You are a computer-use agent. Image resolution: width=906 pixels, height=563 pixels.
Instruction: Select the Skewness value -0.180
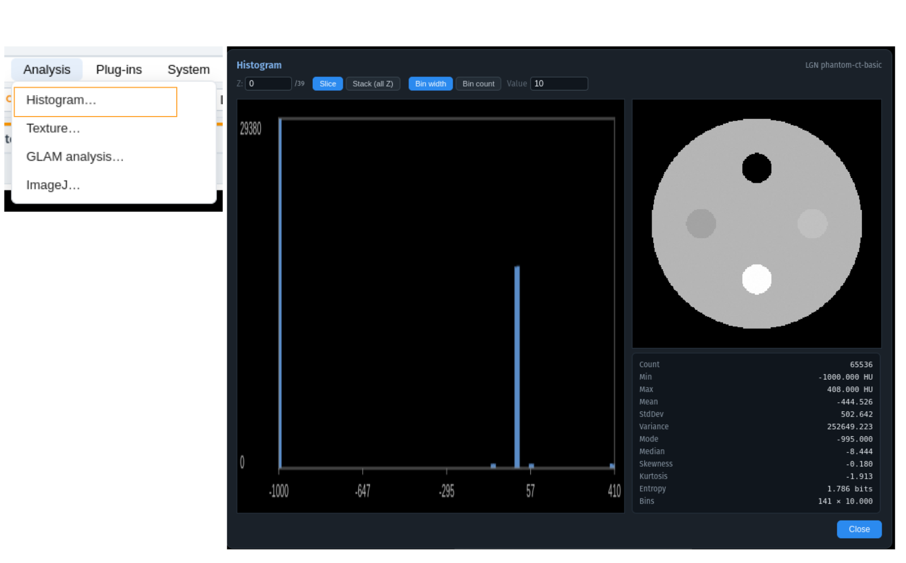tap(859, 465)
